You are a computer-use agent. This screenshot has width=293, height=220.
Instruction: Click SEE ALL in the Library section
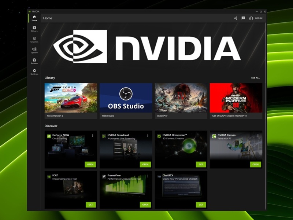pos(255,78)
